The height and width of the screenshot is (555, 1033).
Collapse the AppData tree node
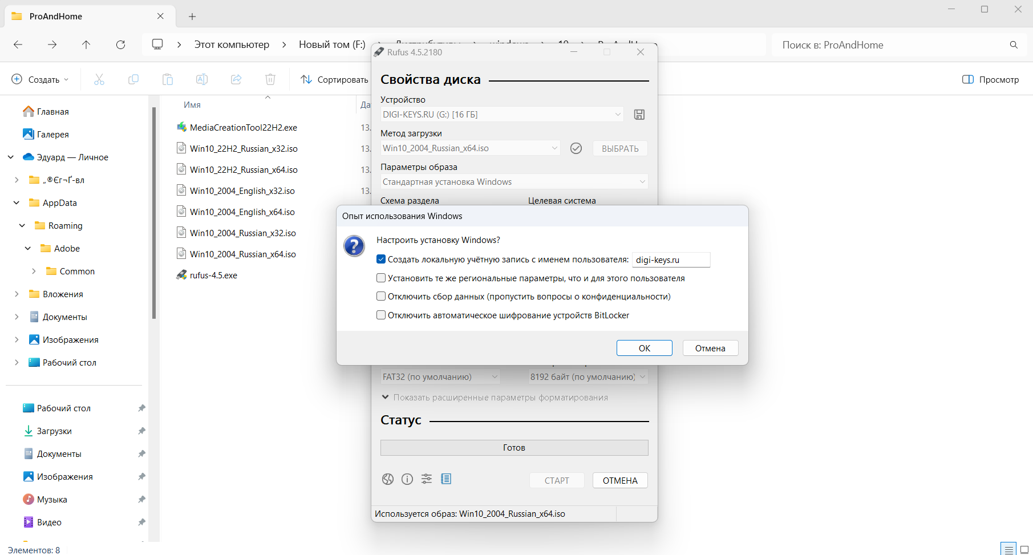click(17, 203)
